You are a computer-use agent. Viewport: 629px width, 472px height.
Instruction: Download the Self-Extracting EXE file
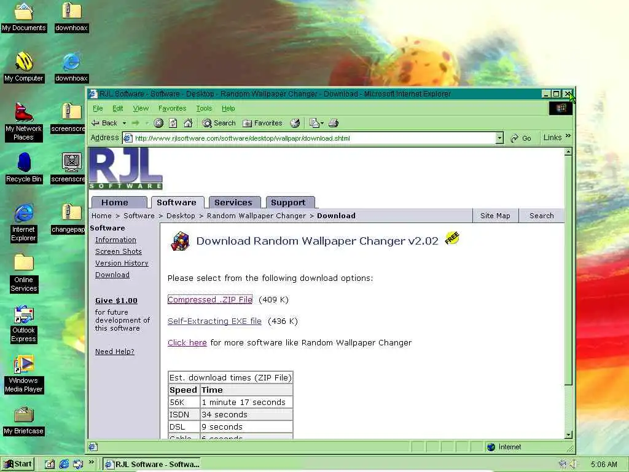(214, 321)
